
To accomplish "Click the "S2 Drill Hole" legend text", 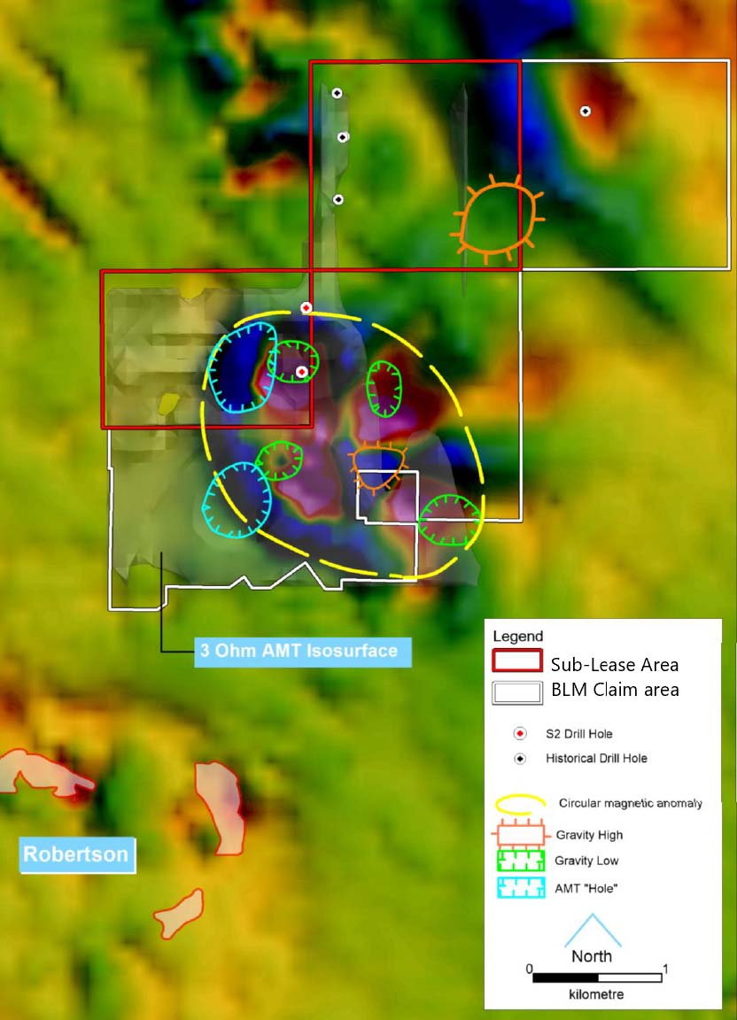I will point(578,734).
